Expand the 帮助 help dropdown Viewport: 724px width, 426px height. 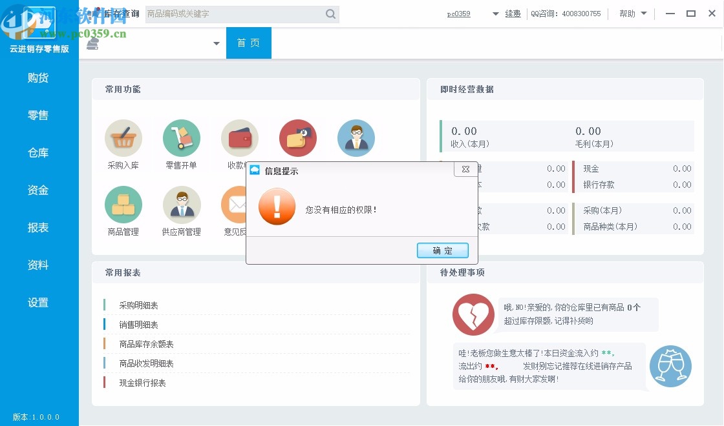[x=632, y=13]
